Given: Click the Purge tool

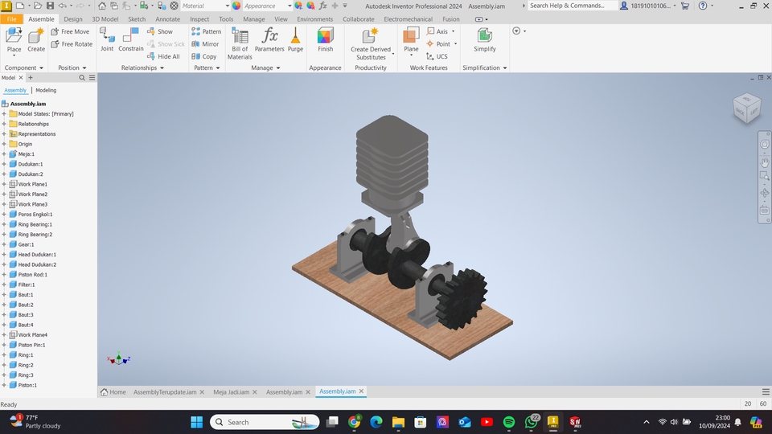Looking at the screenshot, I should click(295, 40).
